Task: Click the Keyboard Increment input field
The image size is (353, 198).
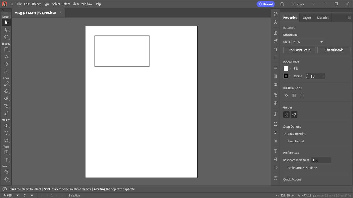Action: (x=321, y=160)
